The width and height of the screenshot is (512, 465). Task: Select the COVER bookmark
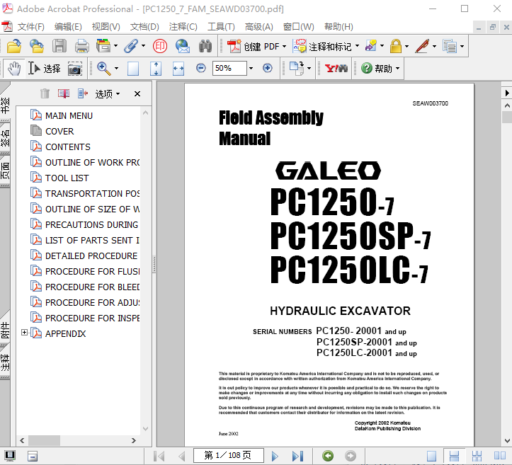(59, 131)
